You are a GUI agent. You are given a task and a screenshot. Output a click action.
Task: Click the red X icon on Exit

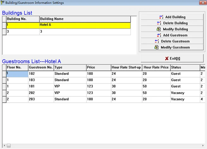click(x=167, y=59)
